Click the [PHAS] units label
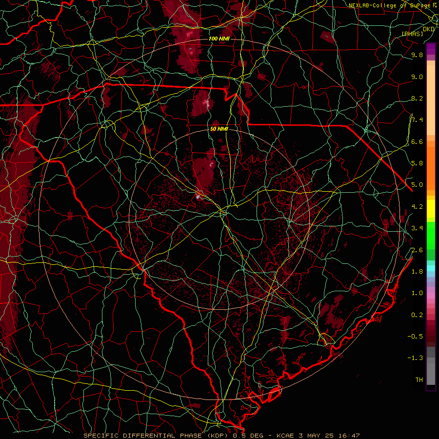This screenshot has width=439, height=439. tap(412, 34)
